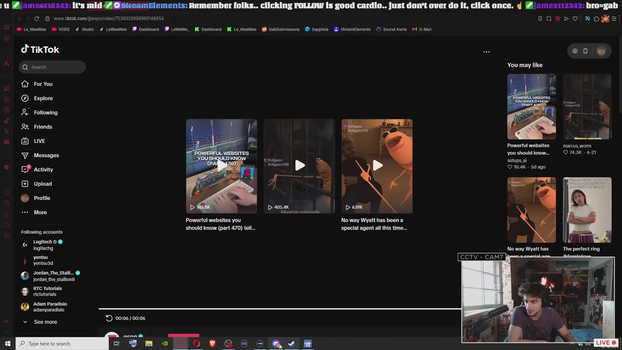Open the LeWeWe_ Twitch bookmark

coord(177,29)
